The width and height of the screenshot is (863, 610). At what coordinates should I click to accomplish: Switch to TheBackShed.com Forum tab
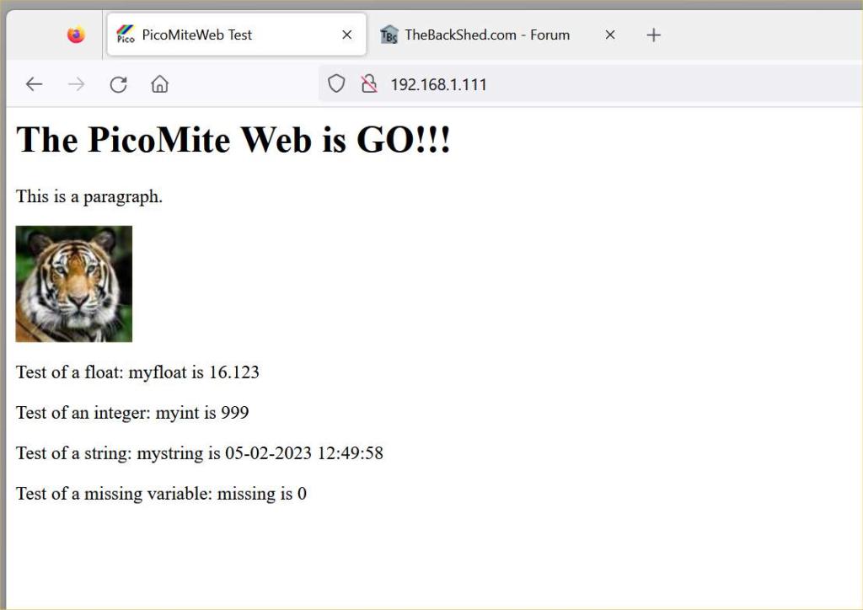coord(486,35)
